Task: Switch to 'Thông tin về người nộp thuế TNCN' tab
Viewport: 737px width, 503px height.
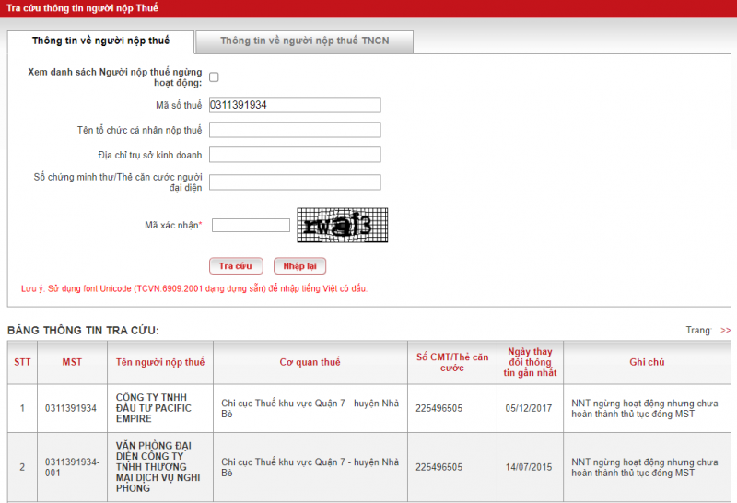Action: click(x=304, y=41)
